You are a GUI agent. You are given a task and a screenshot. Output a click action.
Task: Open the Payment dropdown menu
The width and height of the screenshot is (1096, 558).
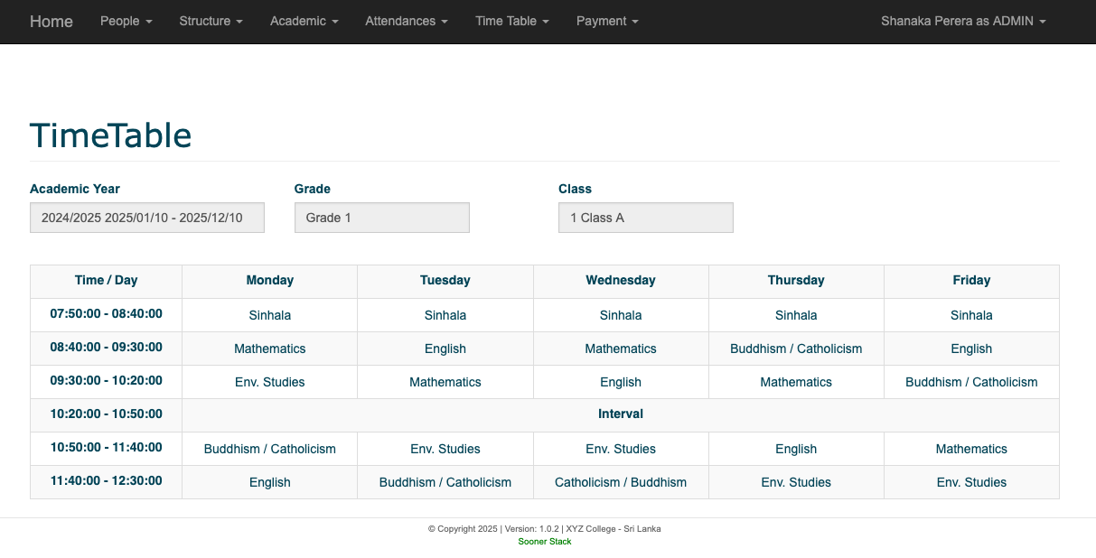(x=607, y=22)
